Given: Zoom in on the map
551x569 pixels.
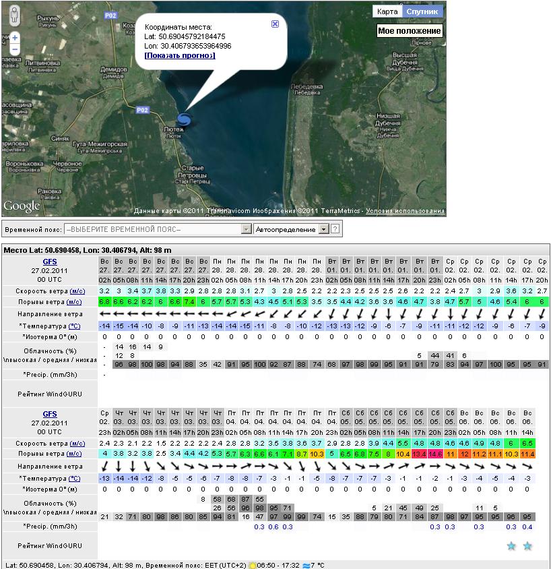Looking at the screenshot, I should pos(15,38).
